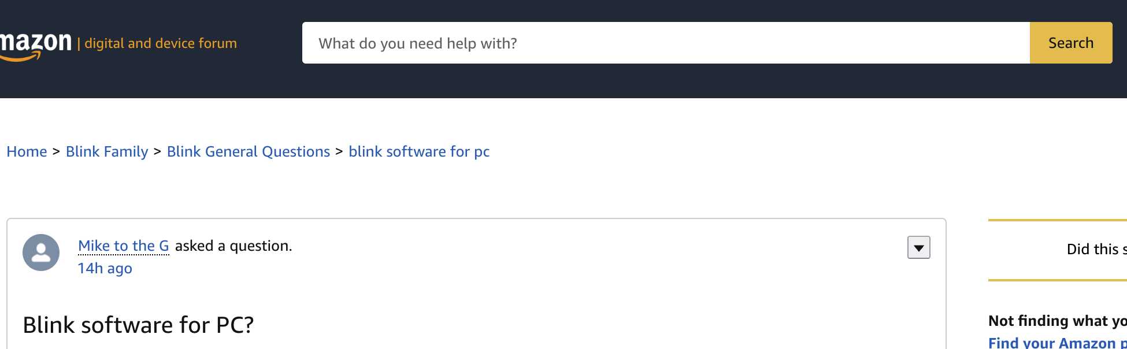
Task: Navigate to Home via breadcrumb
Action: coord(27,151)
